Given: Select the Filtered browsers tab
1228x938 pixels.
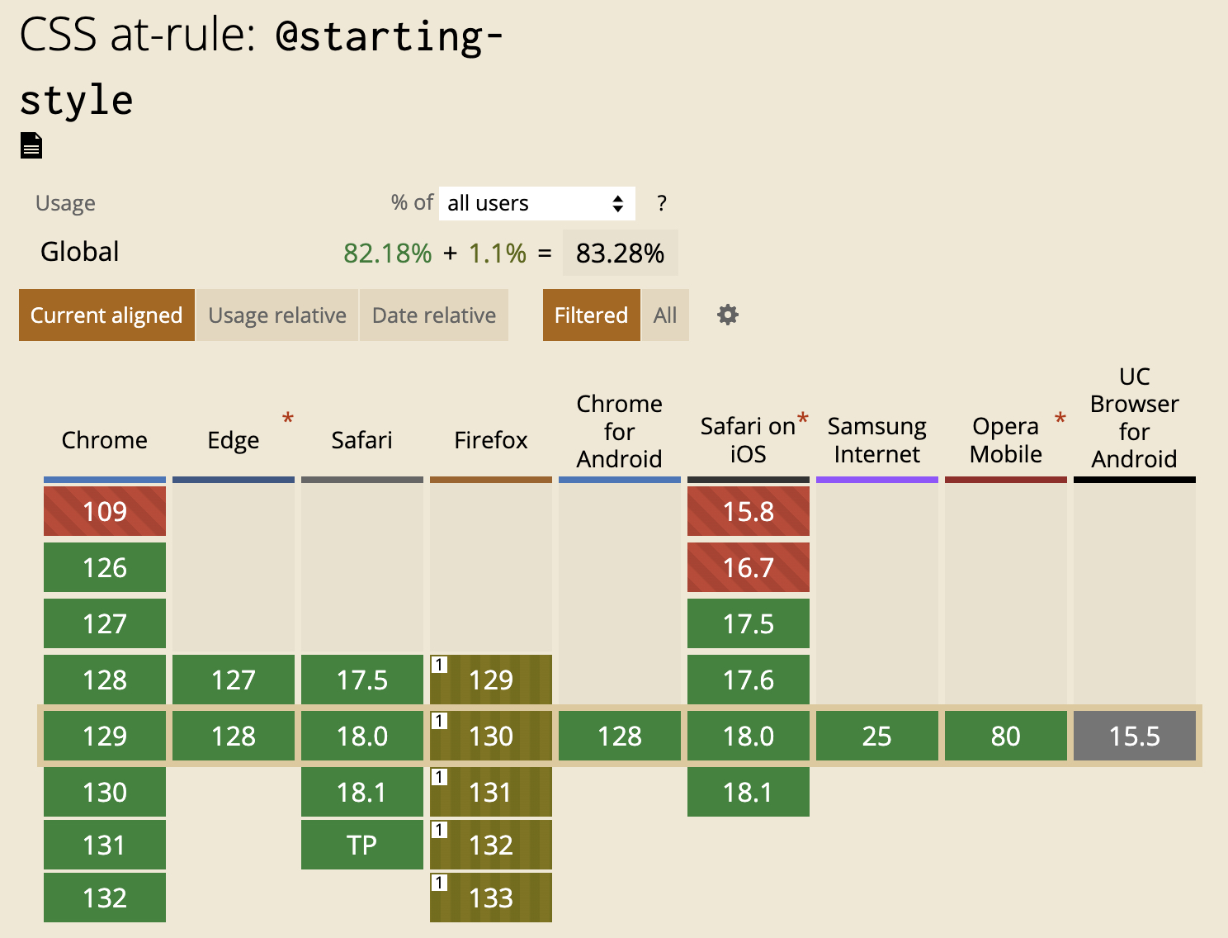Looking at the screenshot, I should coord(591,315).
